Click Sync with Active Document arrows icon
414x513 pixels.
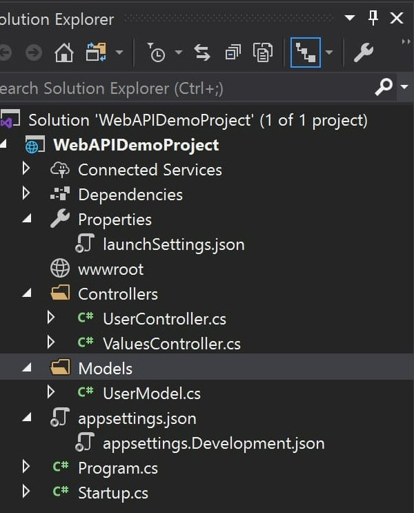point(201,52)
